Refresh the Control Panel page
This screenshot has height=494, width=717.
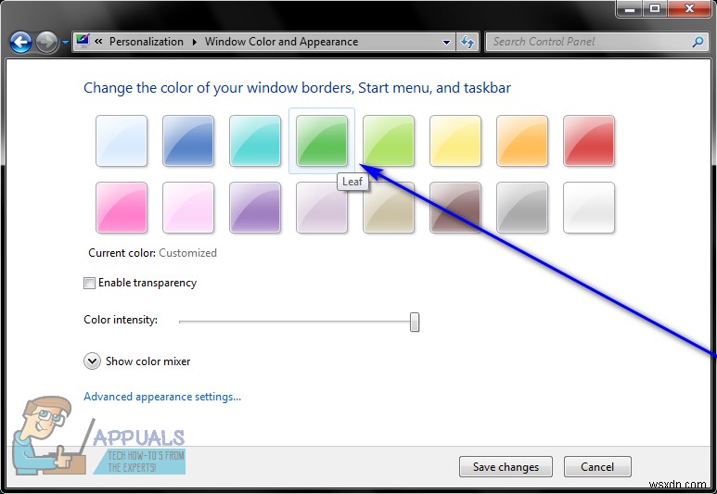467,42
